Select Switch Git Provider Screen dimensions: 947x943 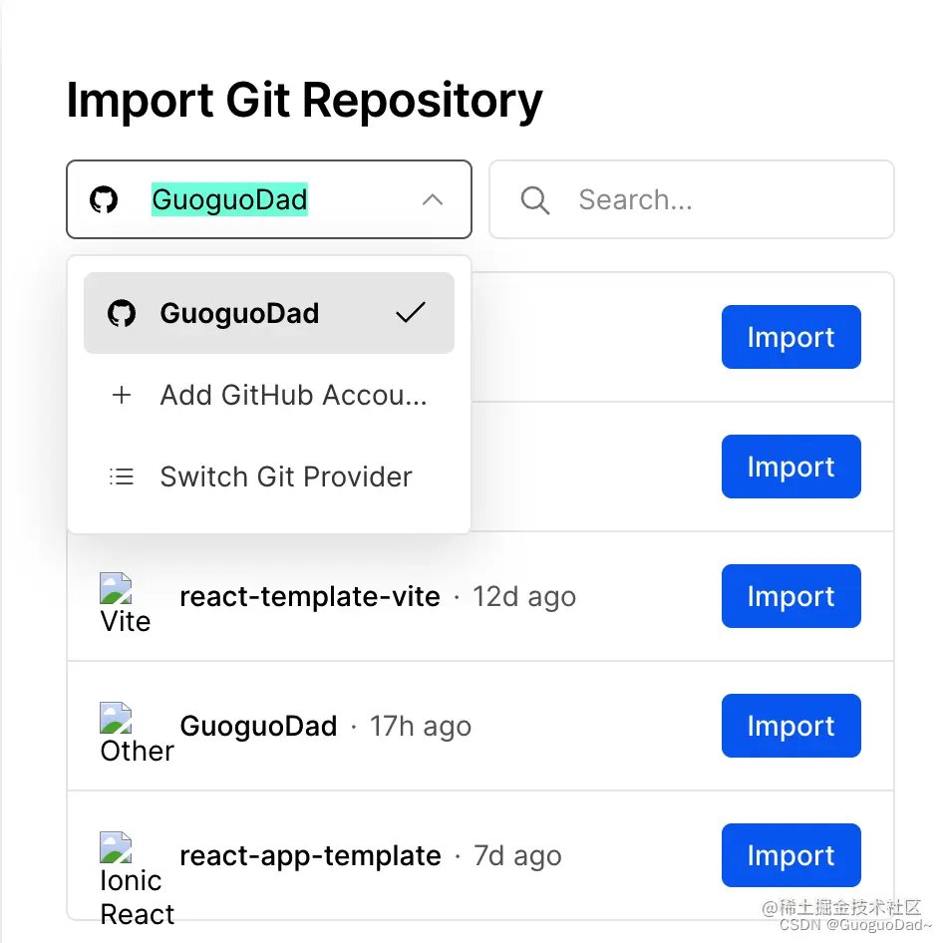point(269,476)
